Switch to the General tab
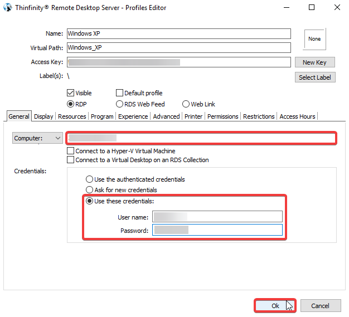The height and width of the screenshot is (317, 349). point(19,116)
